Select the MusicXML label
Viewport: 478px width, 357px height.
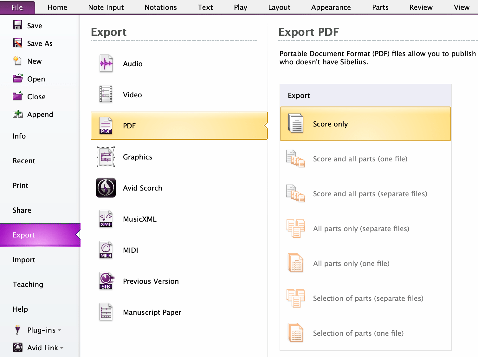(140, 219)
